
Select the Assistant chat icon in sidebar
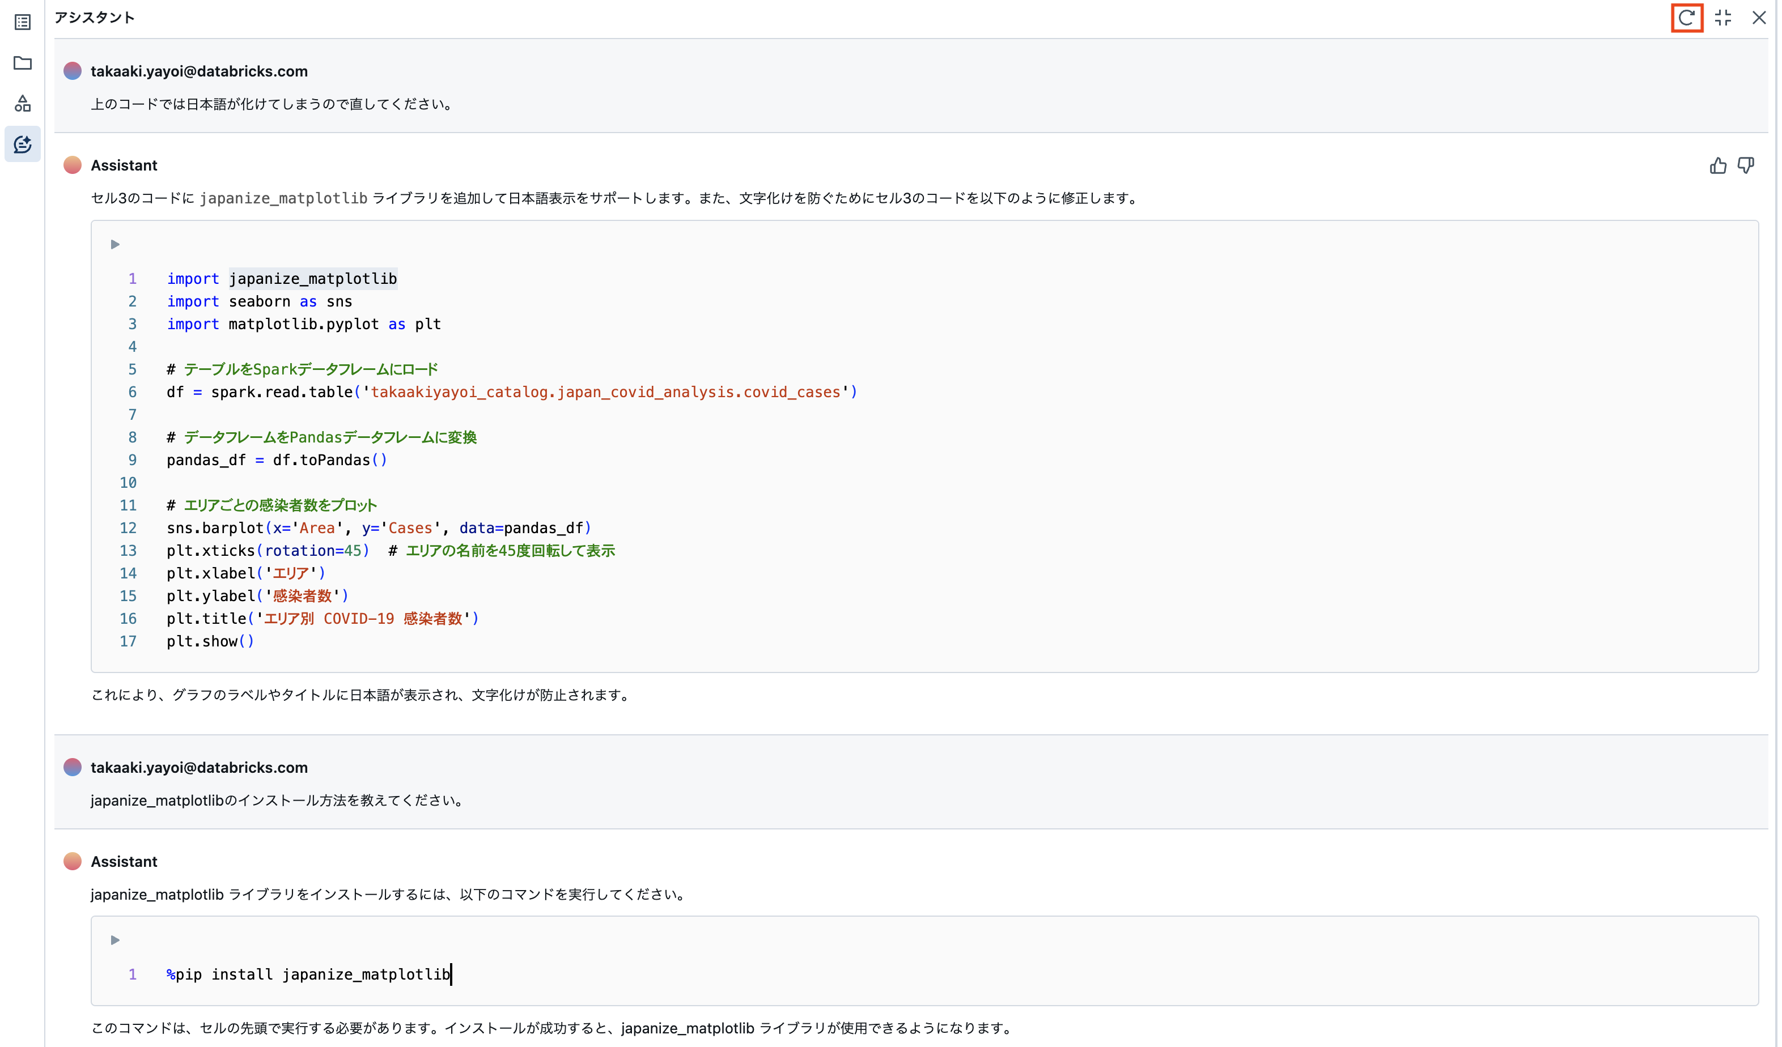22,143
